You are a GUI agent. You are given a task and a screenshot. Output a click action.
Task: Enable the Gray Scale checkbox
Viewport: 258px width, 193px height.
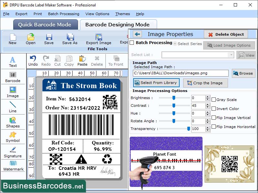point(213,99)
